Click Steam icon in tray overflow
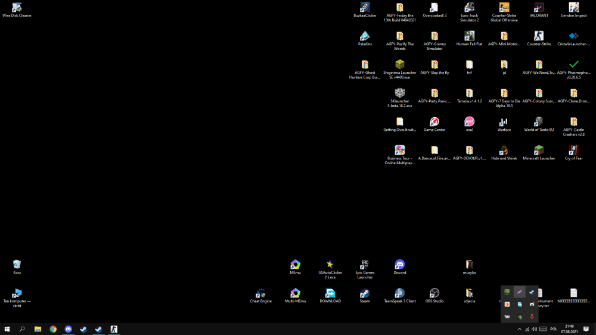 point(532,292)
